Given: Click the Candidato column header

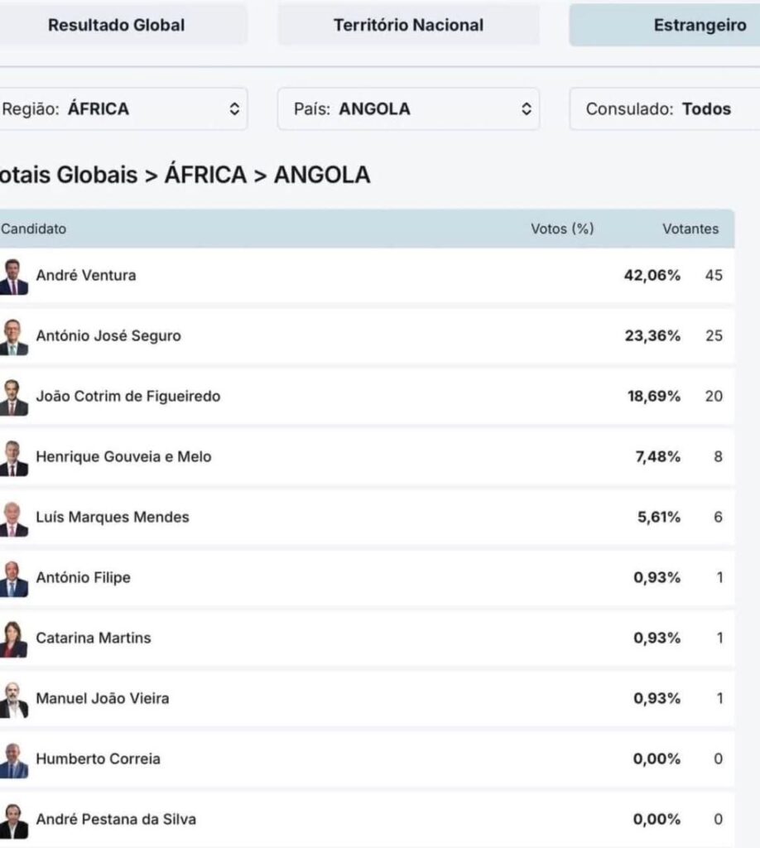Looking at the screenshot, I should [34, 229].
